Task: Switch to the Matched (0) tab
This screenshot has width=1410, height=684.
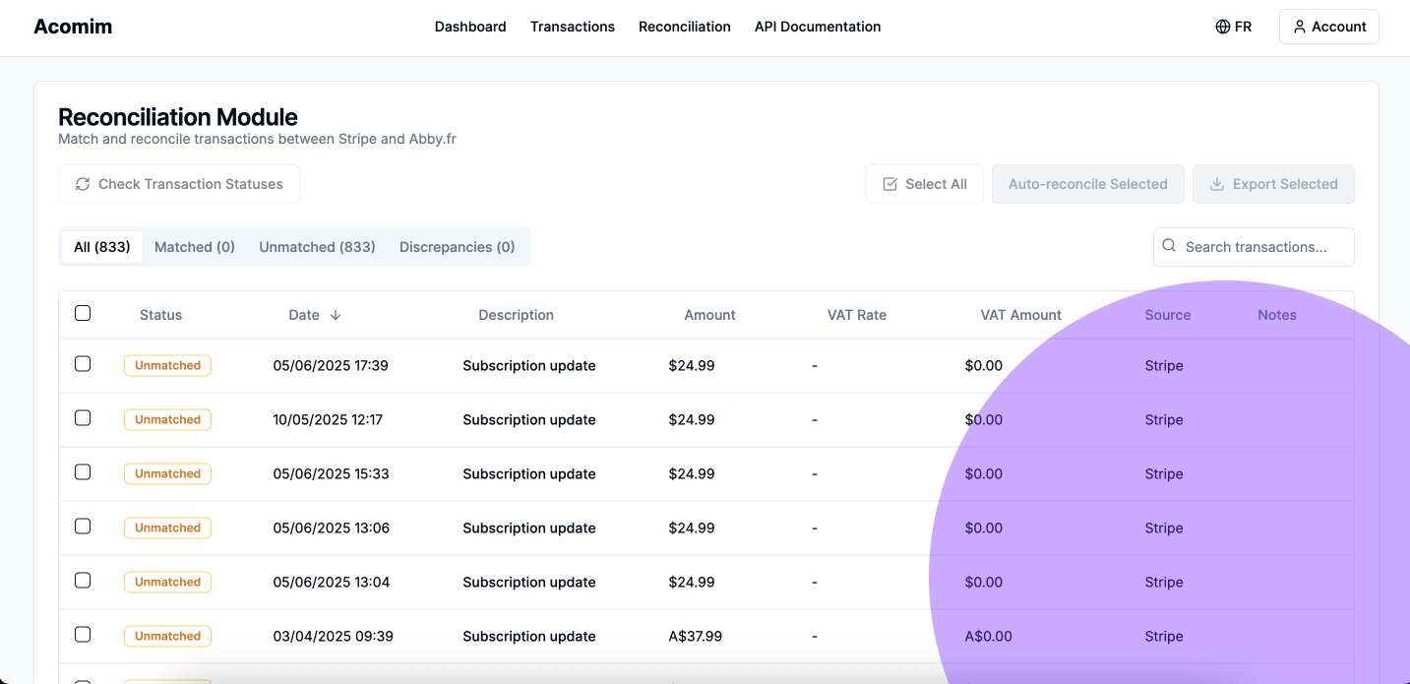Action: pos(195,247)
